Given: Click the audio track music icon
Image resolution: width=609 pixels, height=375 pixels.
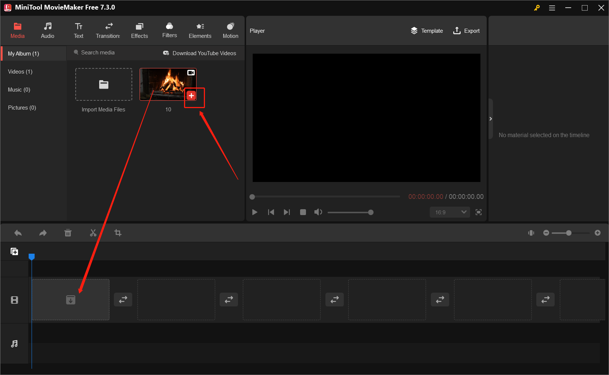Looking at the screenshot, I should tap(14, 344).
